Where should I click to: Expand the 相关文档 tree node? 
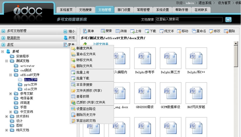point(6,130)
